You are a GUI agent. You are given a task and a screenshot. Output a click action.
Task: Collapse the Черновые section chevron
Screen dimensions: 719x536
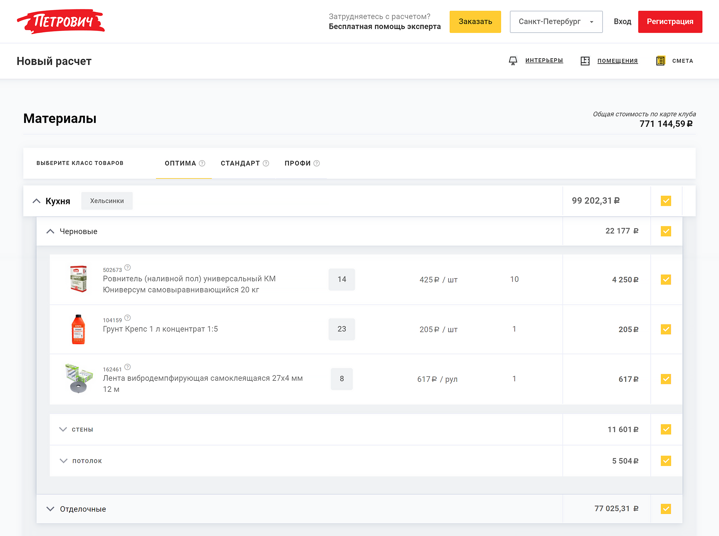tap(50, 231)
